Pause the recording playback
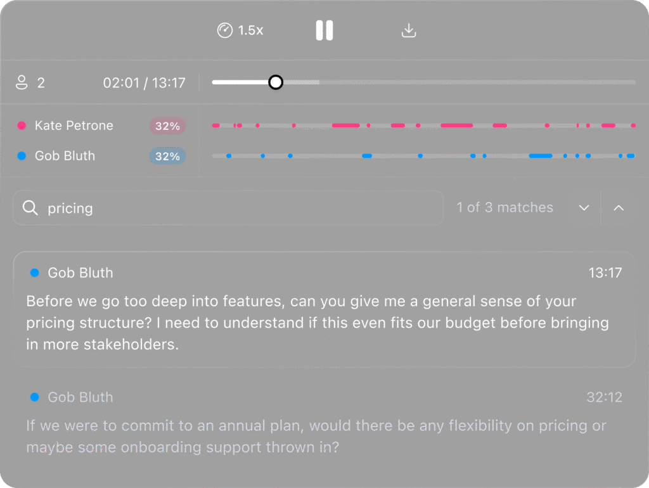649x488 pixels. coord(324,30)
